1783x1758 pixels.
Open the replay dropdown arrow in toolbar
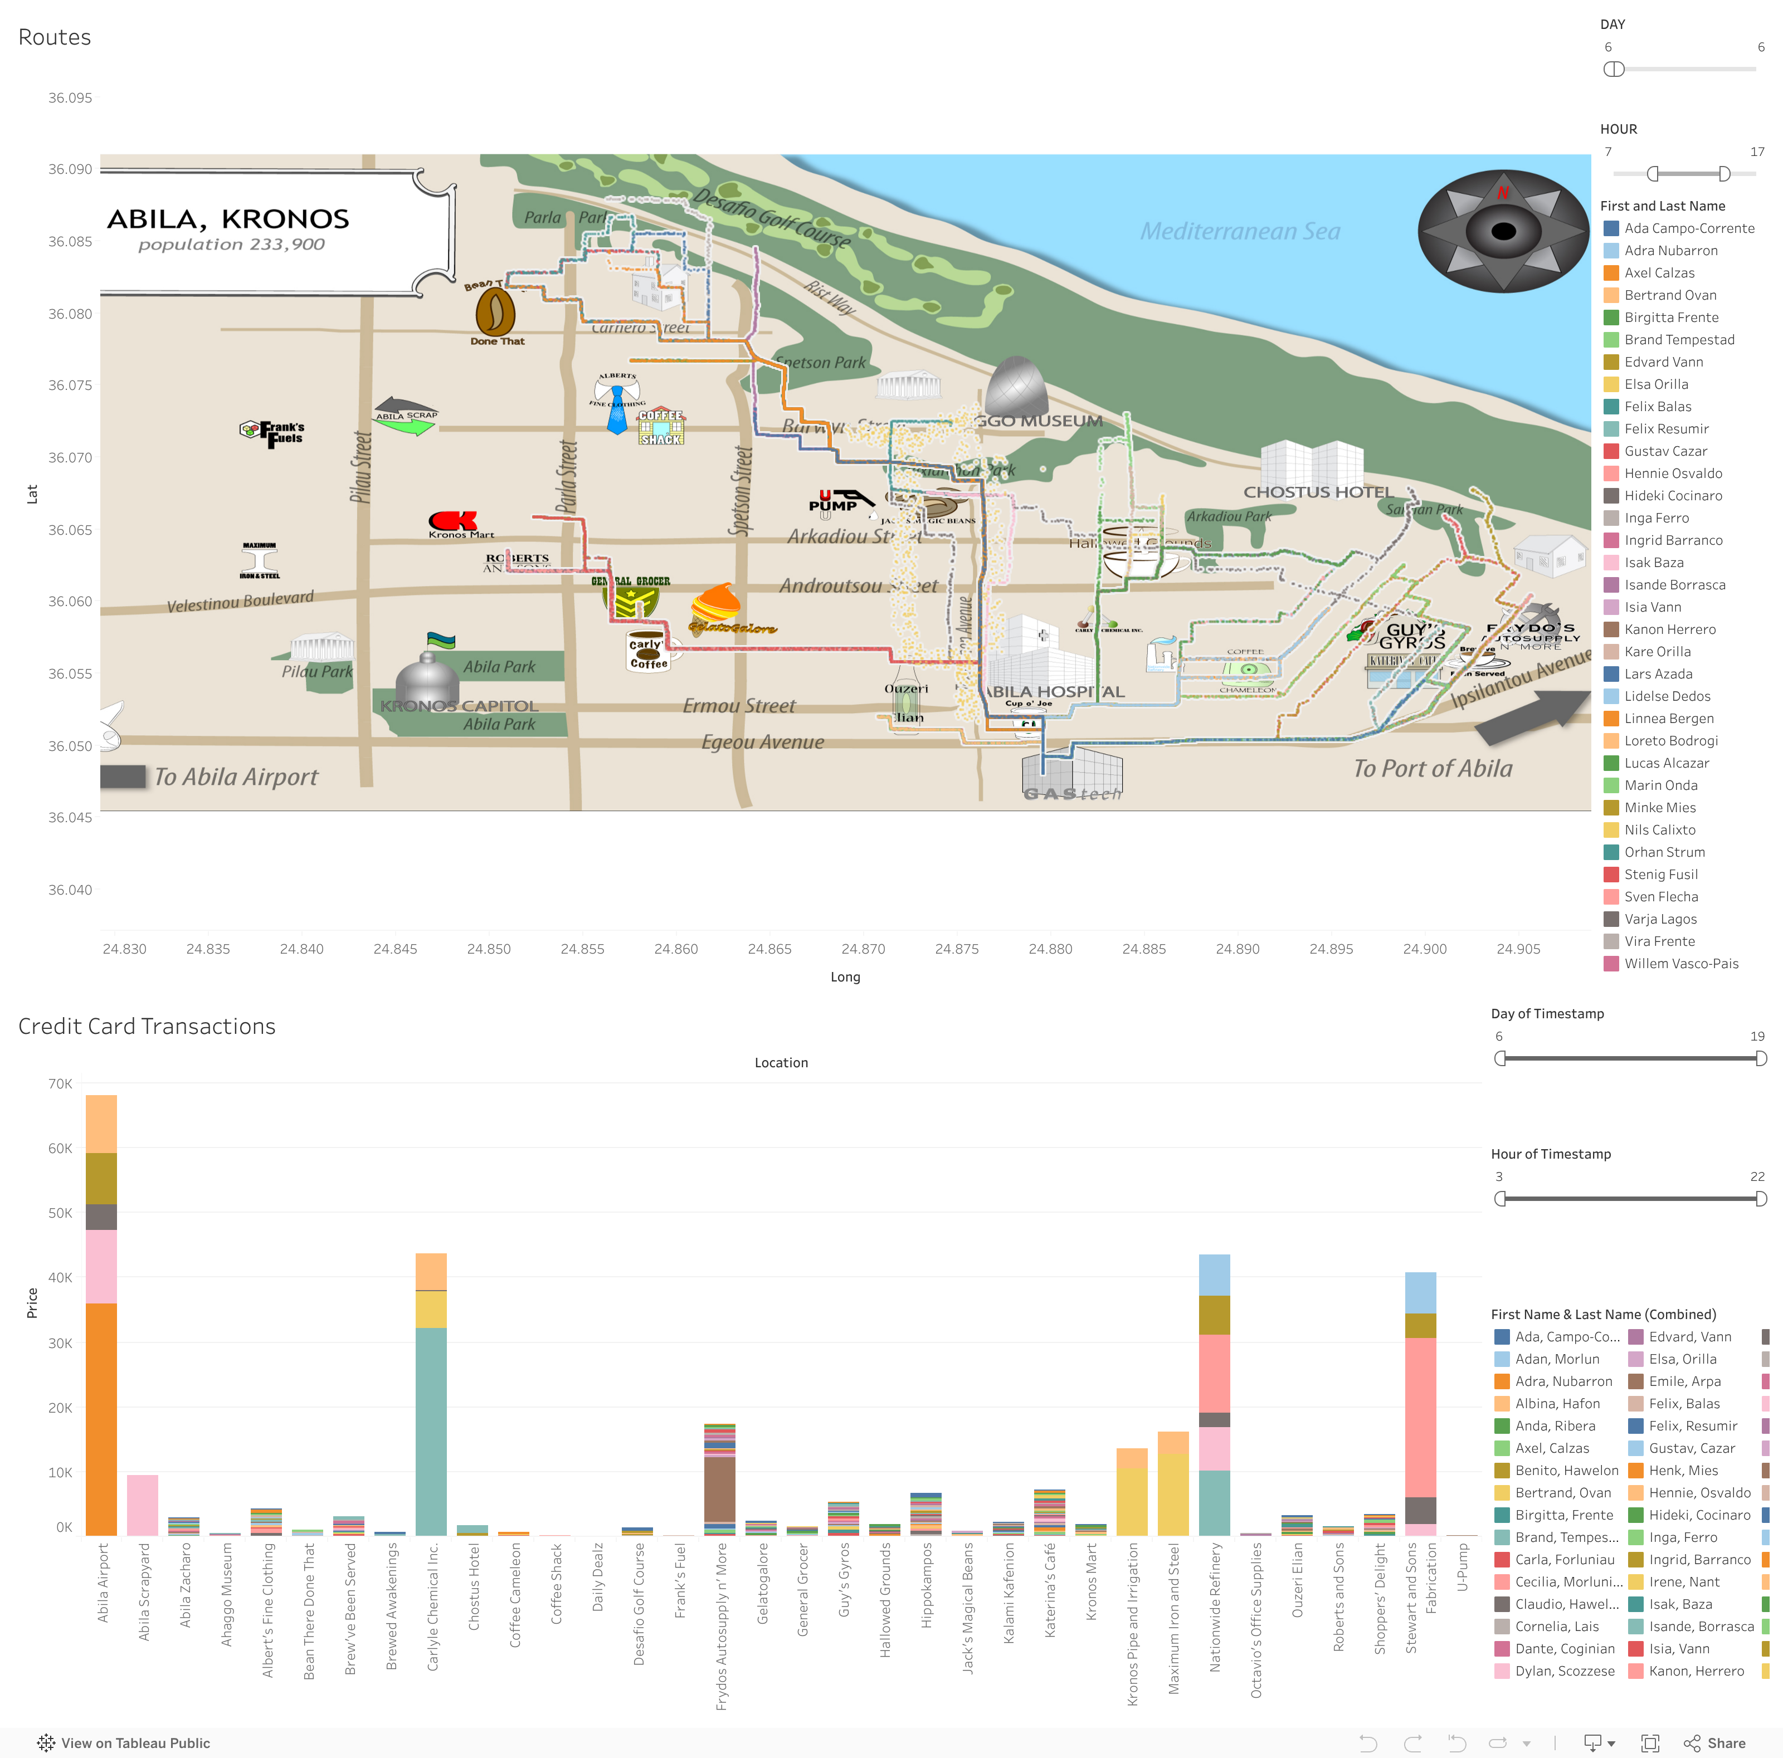pos(1527,1743)
